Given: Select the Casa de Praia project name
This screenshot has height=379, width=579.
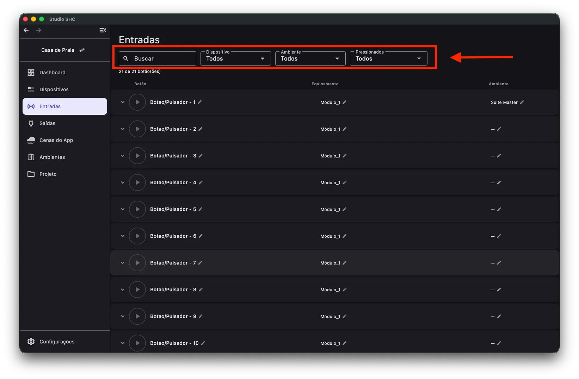Looking at the screenshot, I should [58, 50].
